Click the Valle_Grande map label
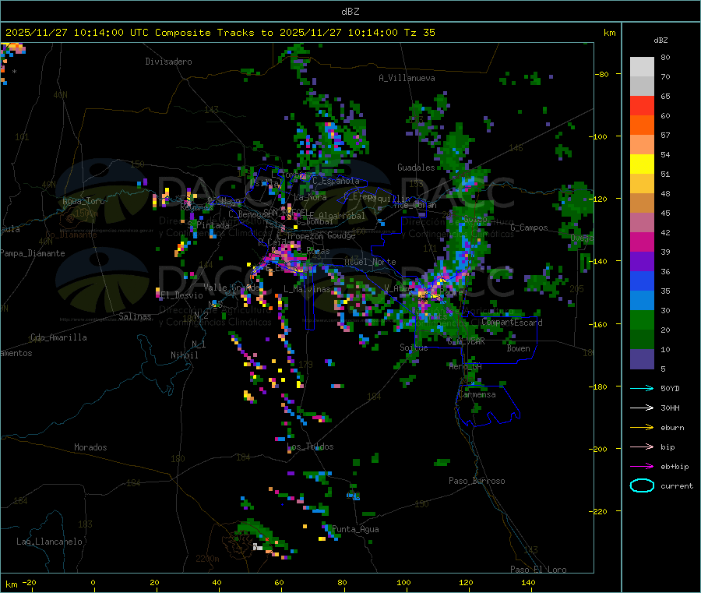The image size is (701, 593). 231,287
